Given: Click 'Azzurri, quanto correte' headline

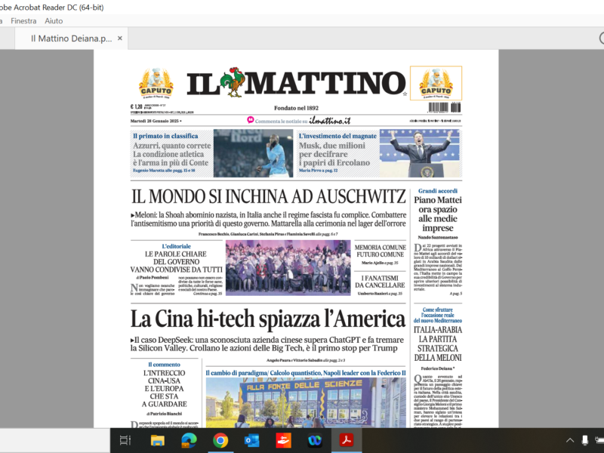Looking at the screenshot, I should click(172, 146).
